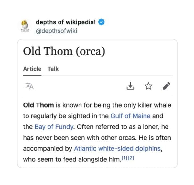Click the blue verified badge
The height and width of the screenshot is (185, 194).
[101, 22]
